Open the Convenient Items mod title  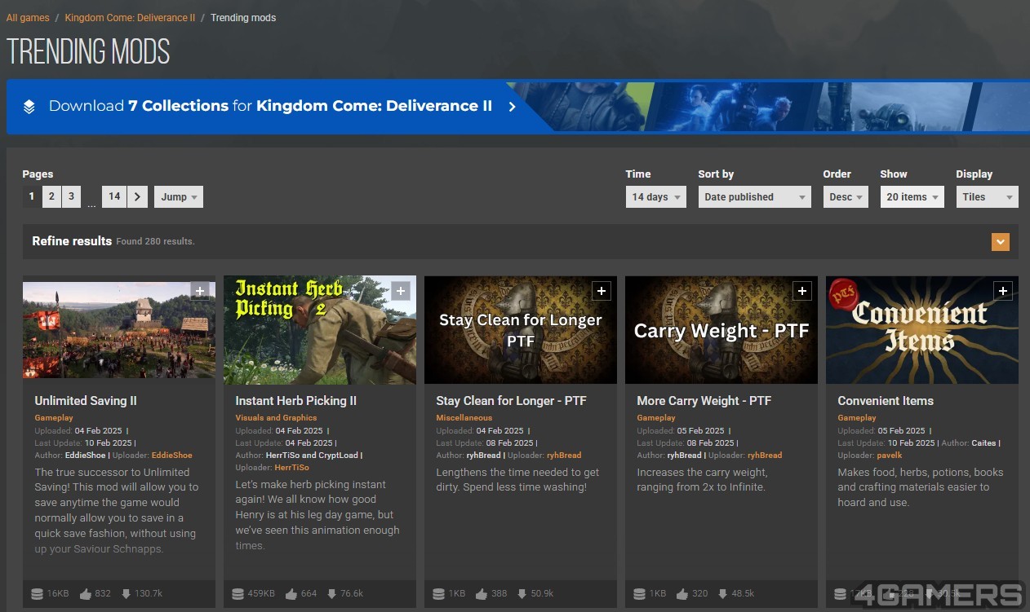pos(886,401)
